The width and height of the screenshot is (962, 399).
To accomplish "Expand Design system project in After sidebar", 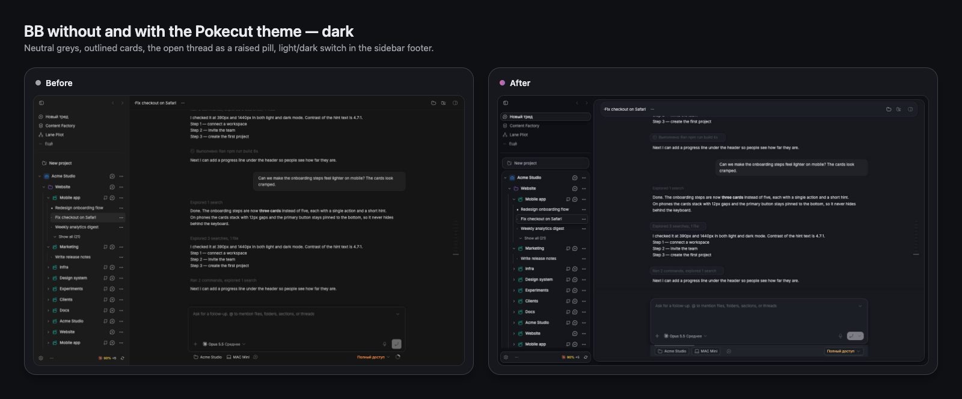I will pos(514,279).
